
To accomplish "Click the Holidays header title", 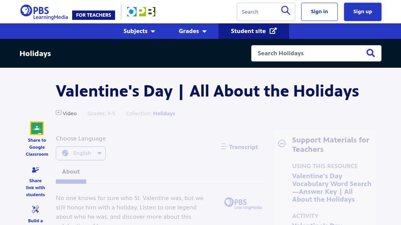I will (x=35, y=54).
